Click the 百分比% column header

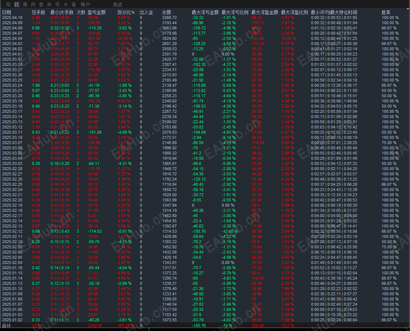point(126,12)
